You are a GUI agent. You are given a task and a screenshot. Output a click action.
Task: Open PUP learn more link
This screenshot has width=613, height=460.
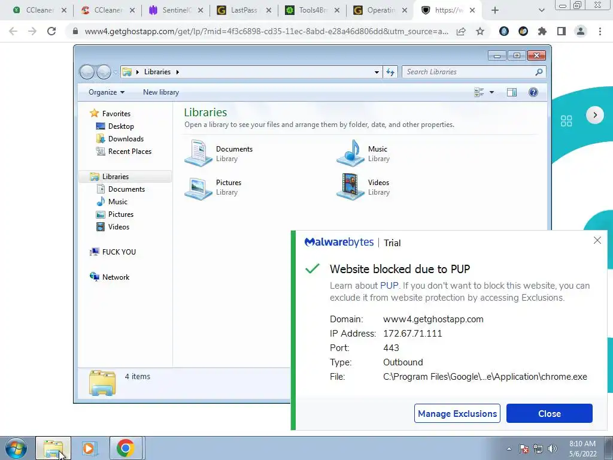click(x=389, y=286)
